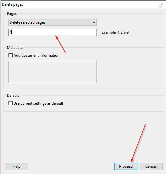Open the Help button
166x174 pixels.
point(16,166)
